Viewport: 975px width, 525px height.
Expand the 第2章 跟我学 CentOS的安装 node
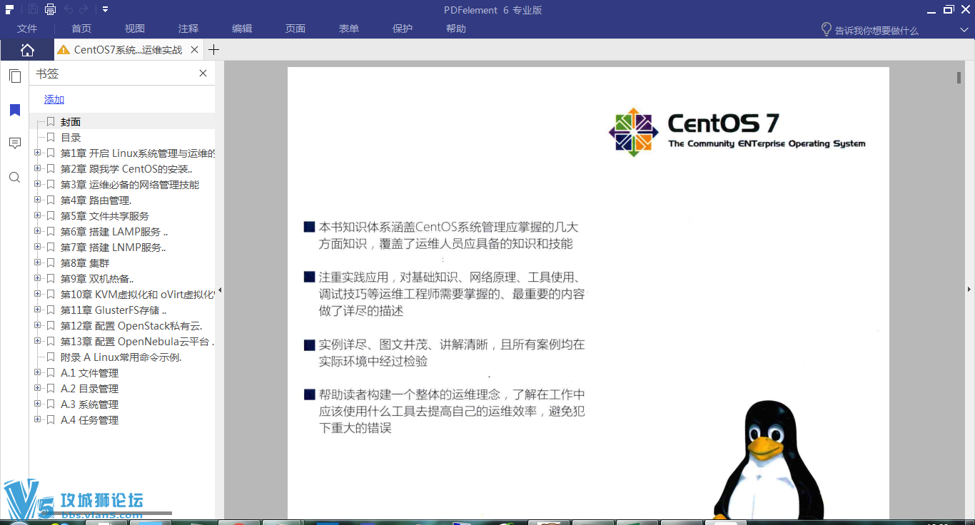tap(38, 168)
